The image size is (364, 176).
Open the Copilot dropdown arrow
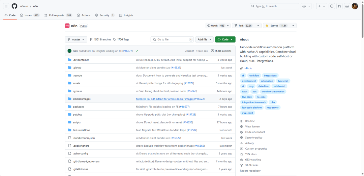(x=309, y=6)
